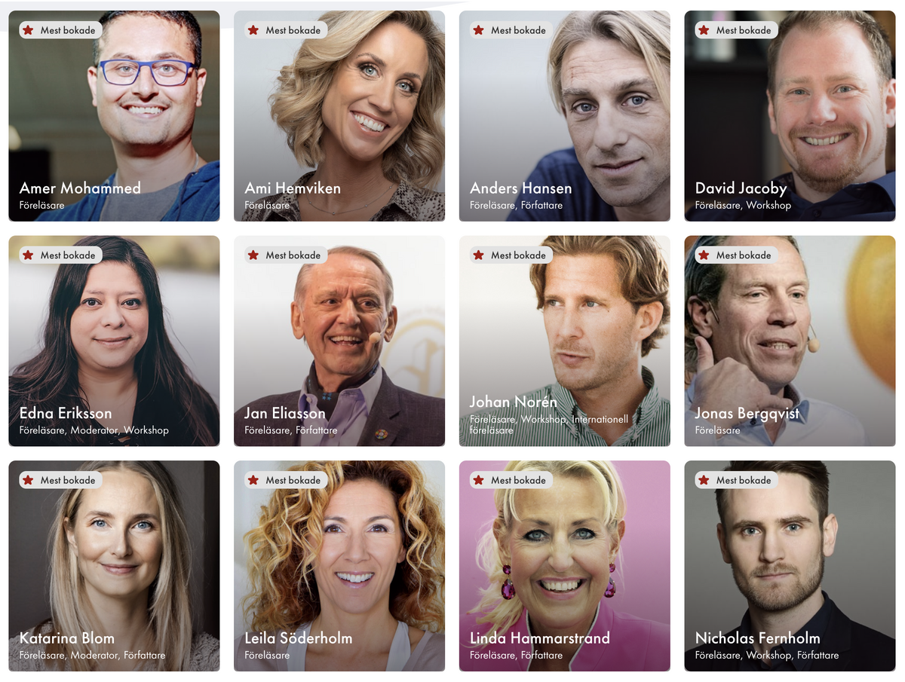Click star icon on David Jacoby's badge
905x682 pixels.
click(704, 30)
